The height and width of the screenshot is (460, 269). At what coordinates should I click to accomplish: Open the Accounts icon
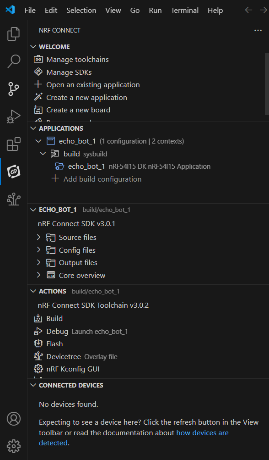[x=13, y=419]
